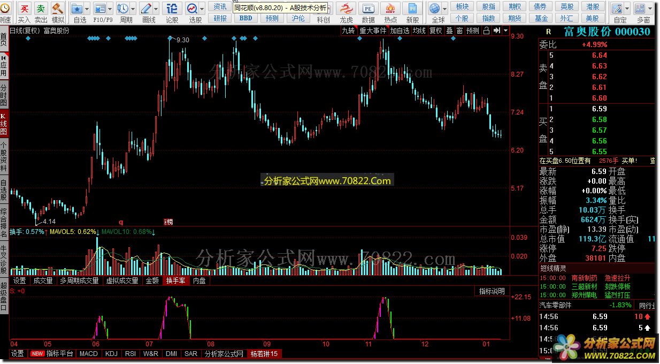660x364 pixels.
Task: Click the 选股 stock screener icon
Action: click(193, 9)
